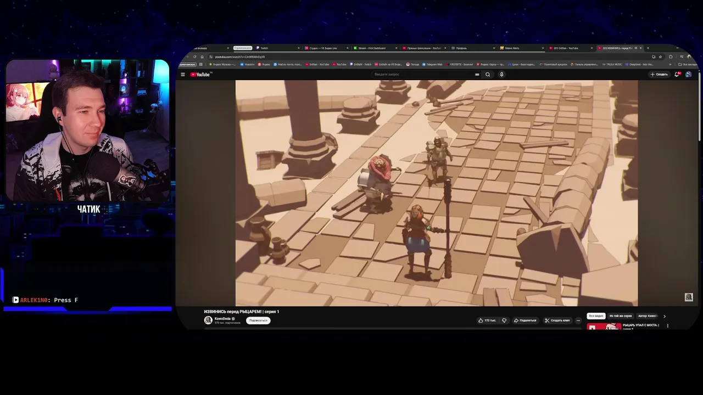
Task: Open the Все закладки folder
Action: 688,64
